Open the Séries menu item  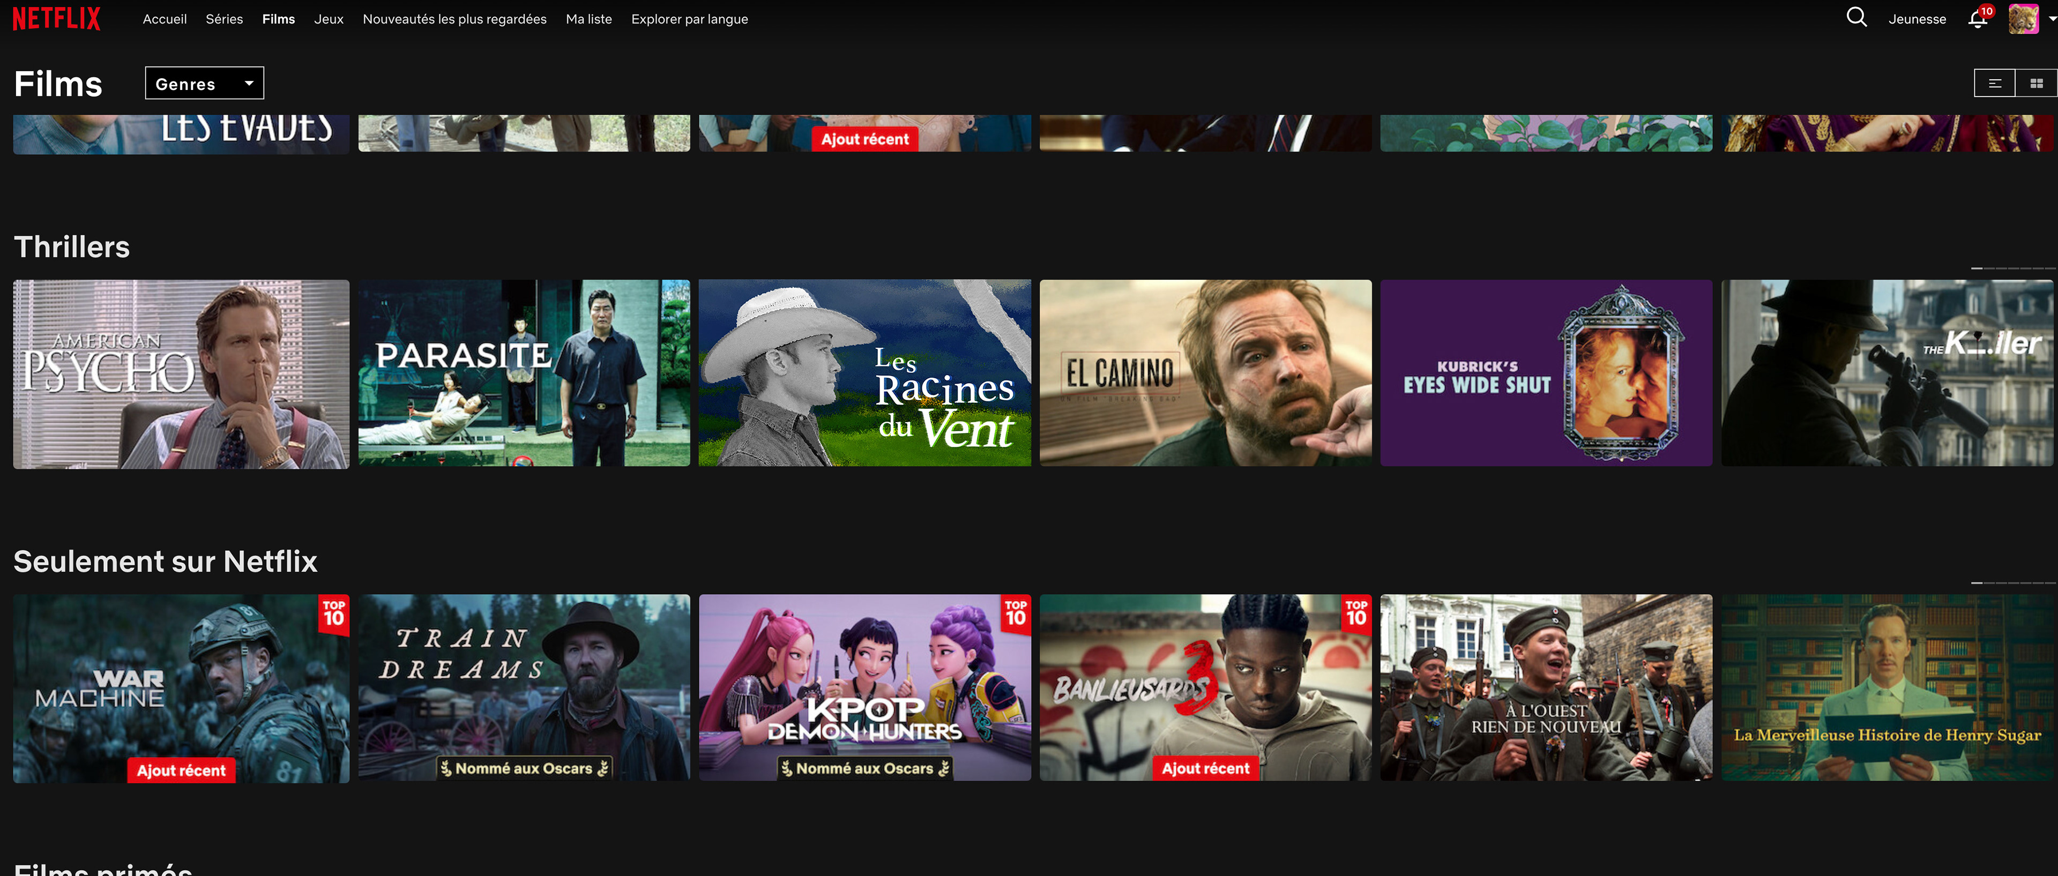click(223, 19)
